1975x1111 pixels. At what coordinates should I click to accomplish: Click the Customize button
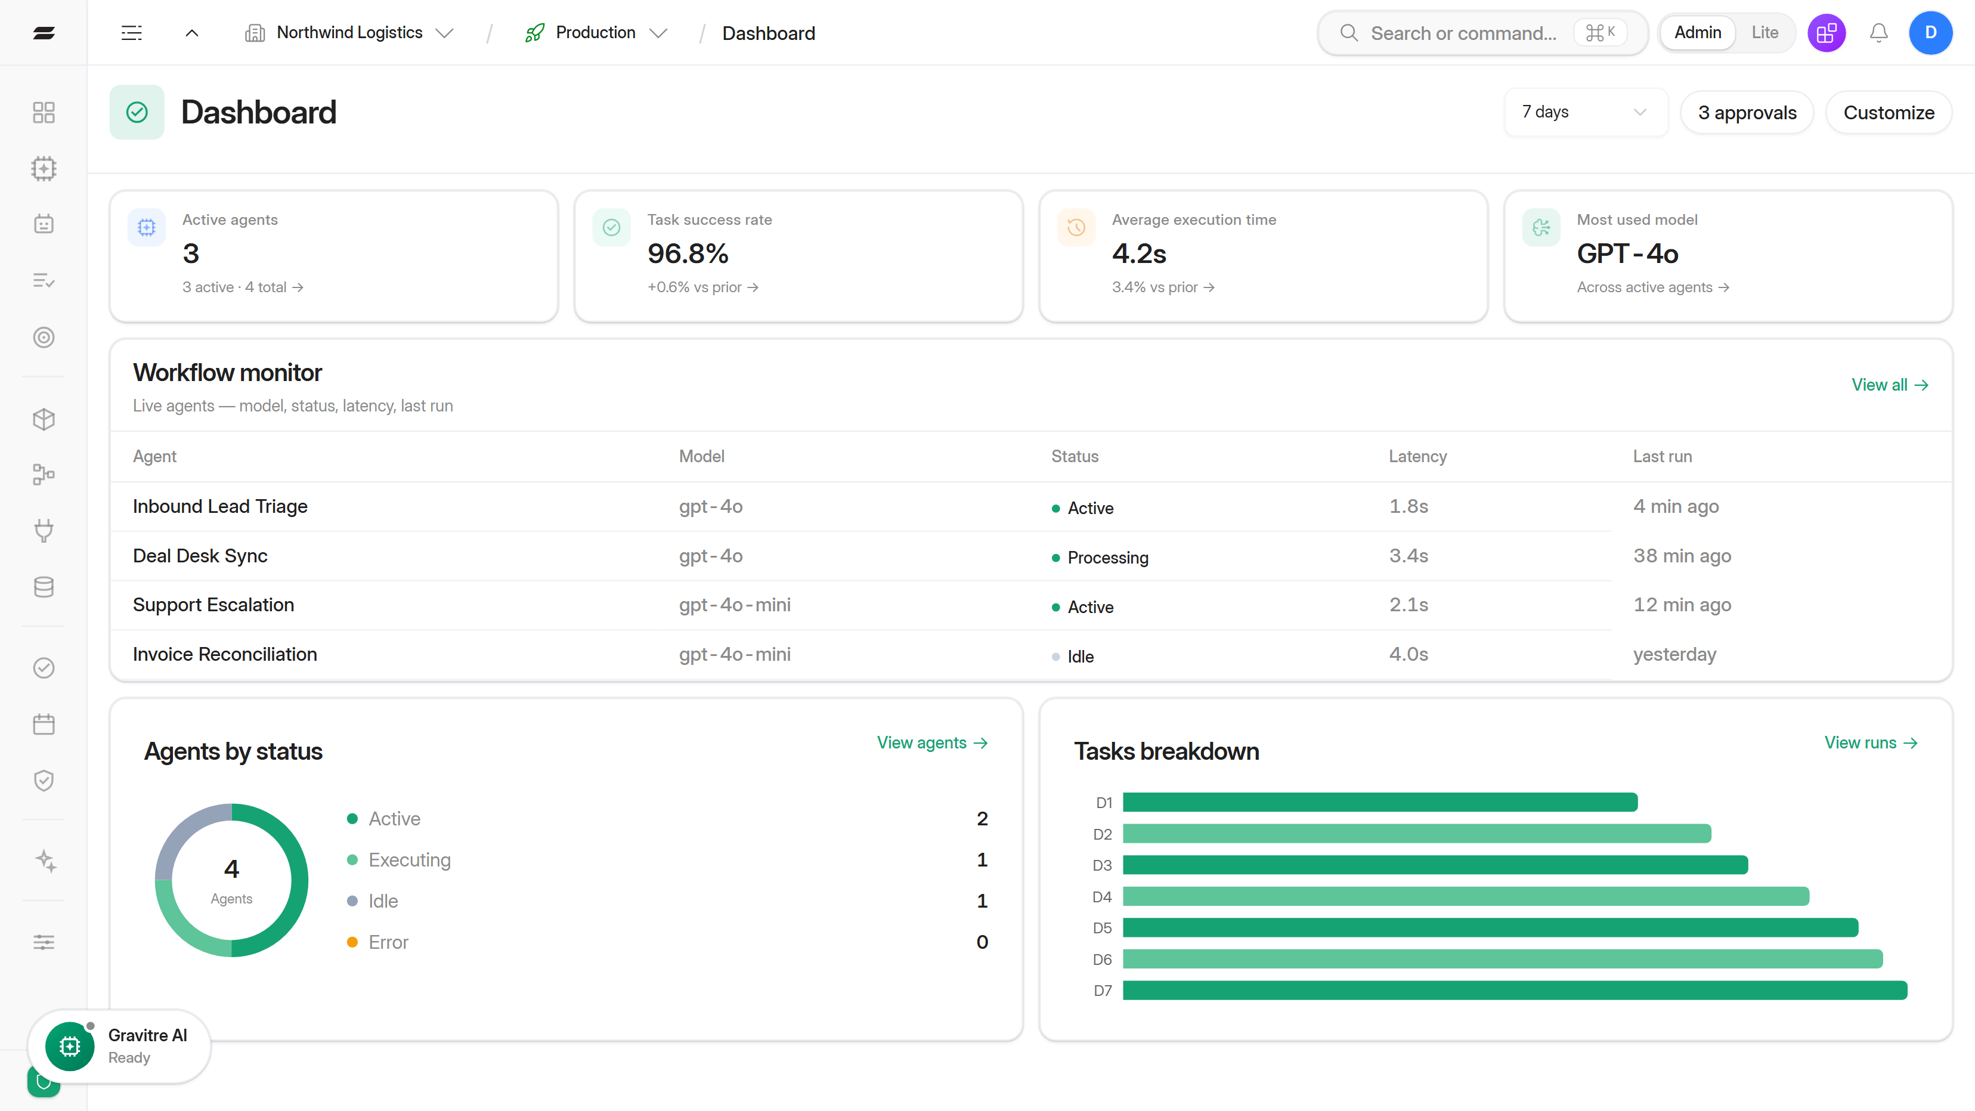tap(1889, 113)
